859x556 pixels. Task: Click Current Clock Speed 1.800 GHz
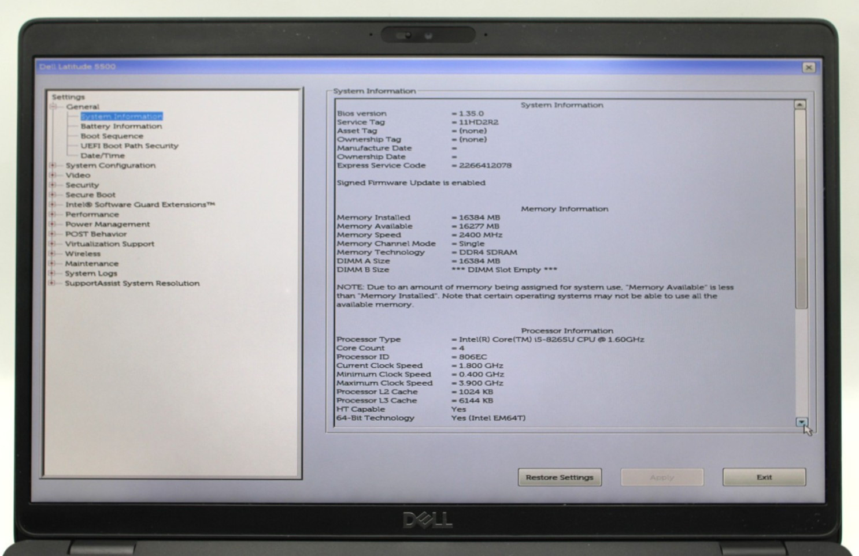[481, 365]
